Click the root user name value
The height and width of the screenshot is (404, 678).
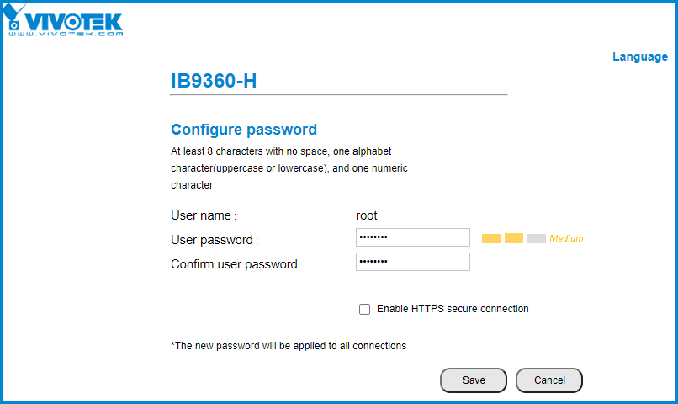tap(367, 215)
